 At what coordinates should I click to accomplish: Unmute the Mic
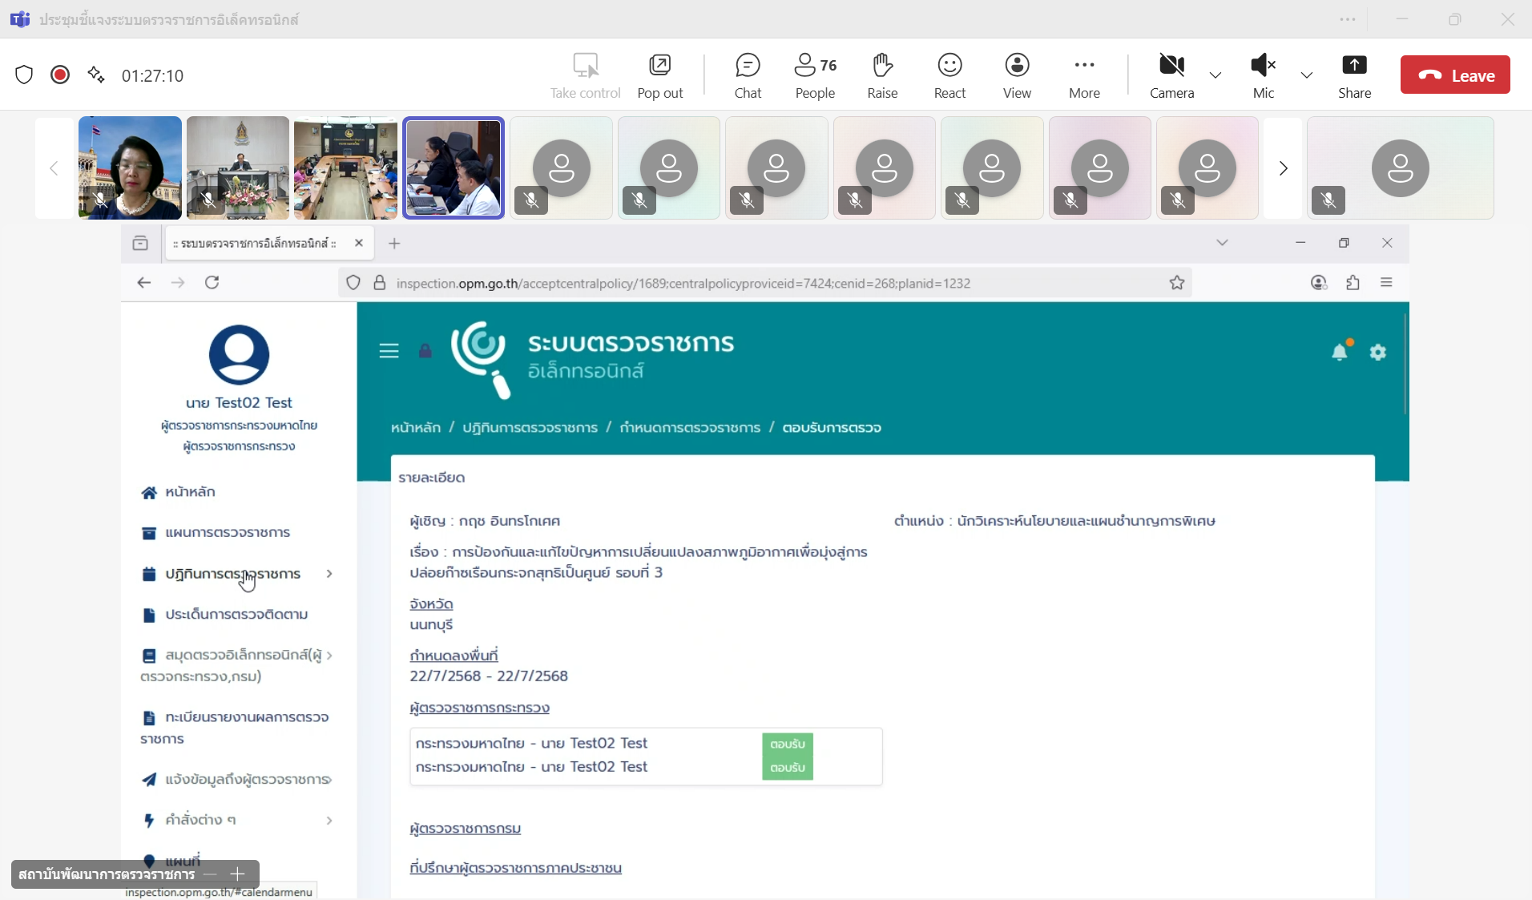coord(1263,75)
